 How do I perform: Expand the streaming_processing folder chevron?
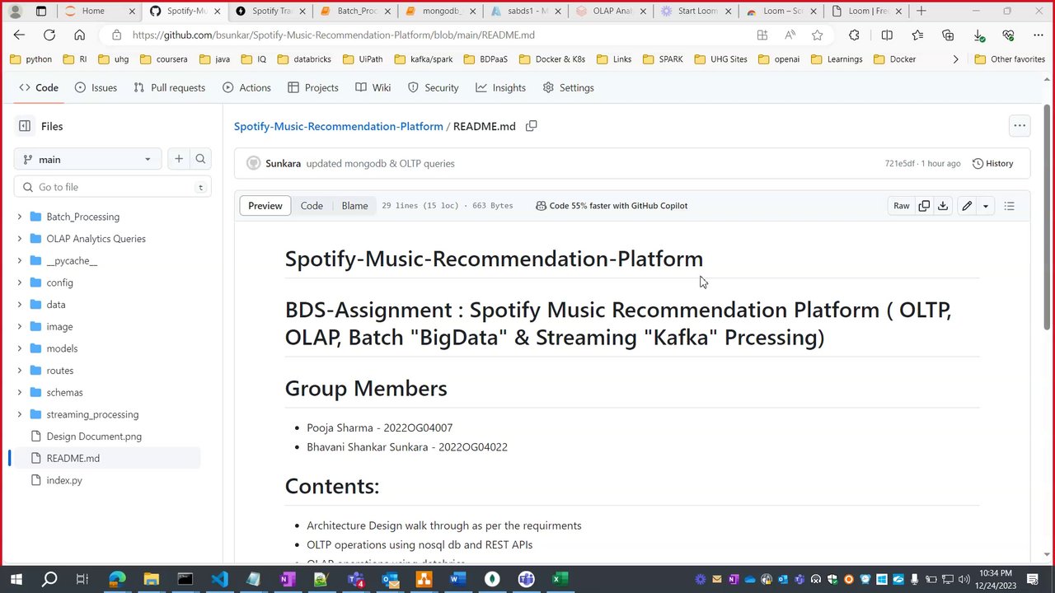pos(20,414)
